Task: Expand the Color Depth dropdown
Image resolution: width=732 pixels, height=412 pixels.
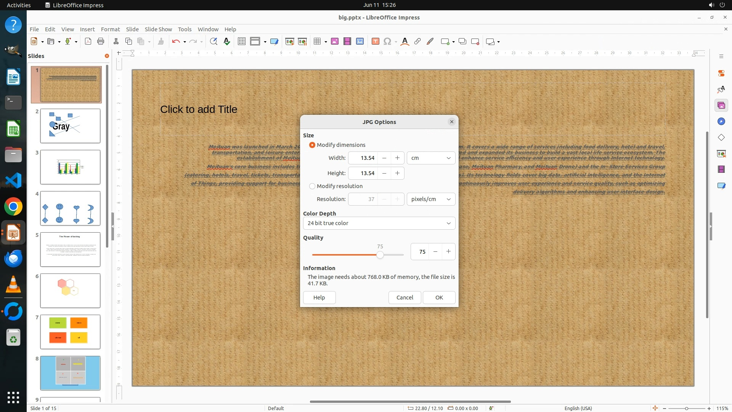Action: click(379, 223)
